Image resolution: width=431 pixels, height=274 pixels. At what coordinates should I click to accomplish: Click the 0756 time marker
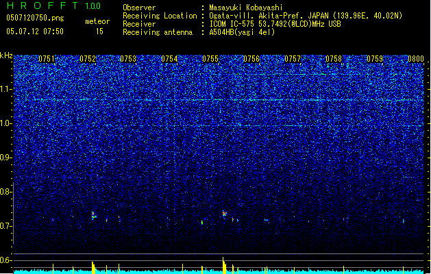pos(251,59)
